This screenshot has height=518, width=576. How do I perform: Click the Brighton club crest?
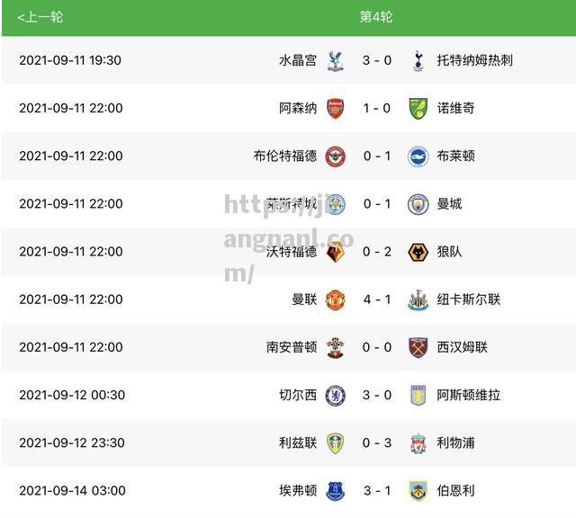tap(418, 156)
